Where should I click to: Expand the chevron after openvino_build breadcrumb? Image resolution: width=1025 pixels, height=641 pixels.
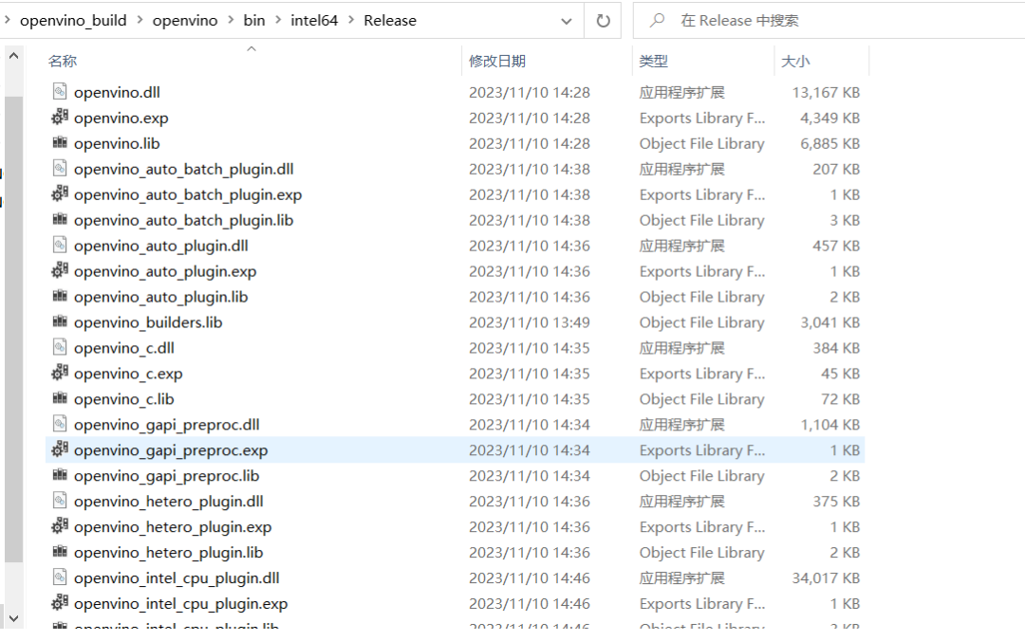coord(140,20)
